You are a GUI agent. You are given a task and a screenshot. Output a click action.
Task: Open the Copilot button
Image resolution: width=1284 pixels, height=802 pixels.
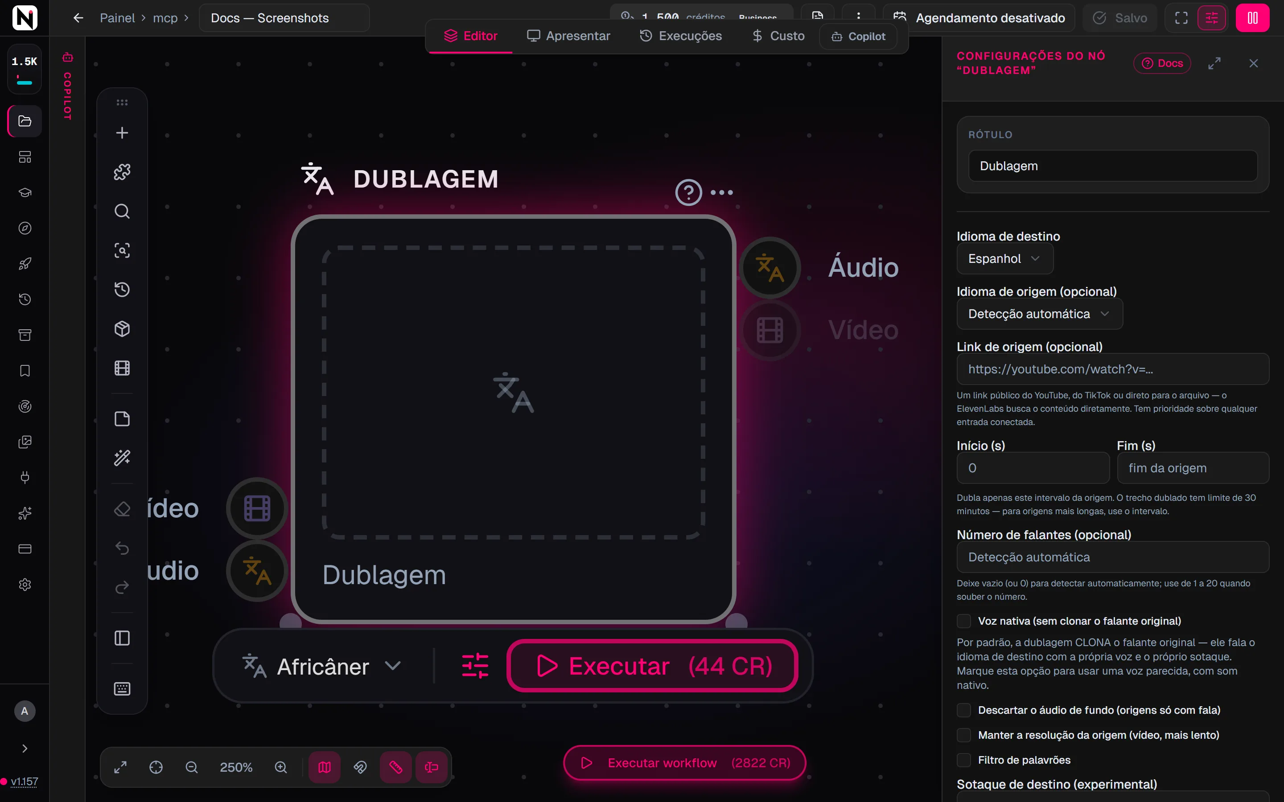coord(858,36)
